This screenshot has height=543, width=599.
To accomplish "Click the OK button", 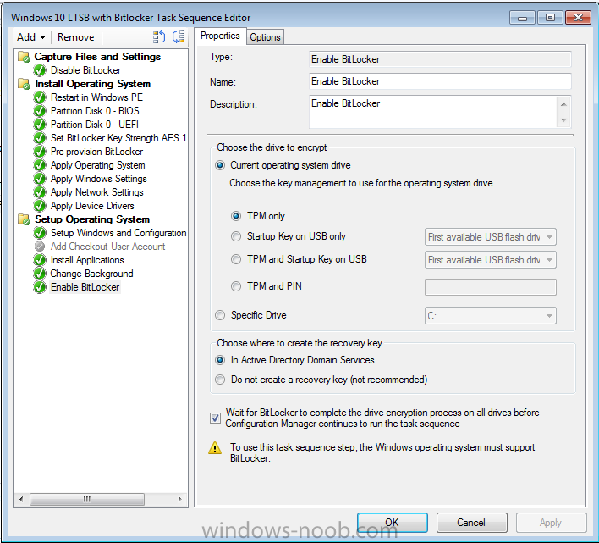I will [x=393, y=523].
